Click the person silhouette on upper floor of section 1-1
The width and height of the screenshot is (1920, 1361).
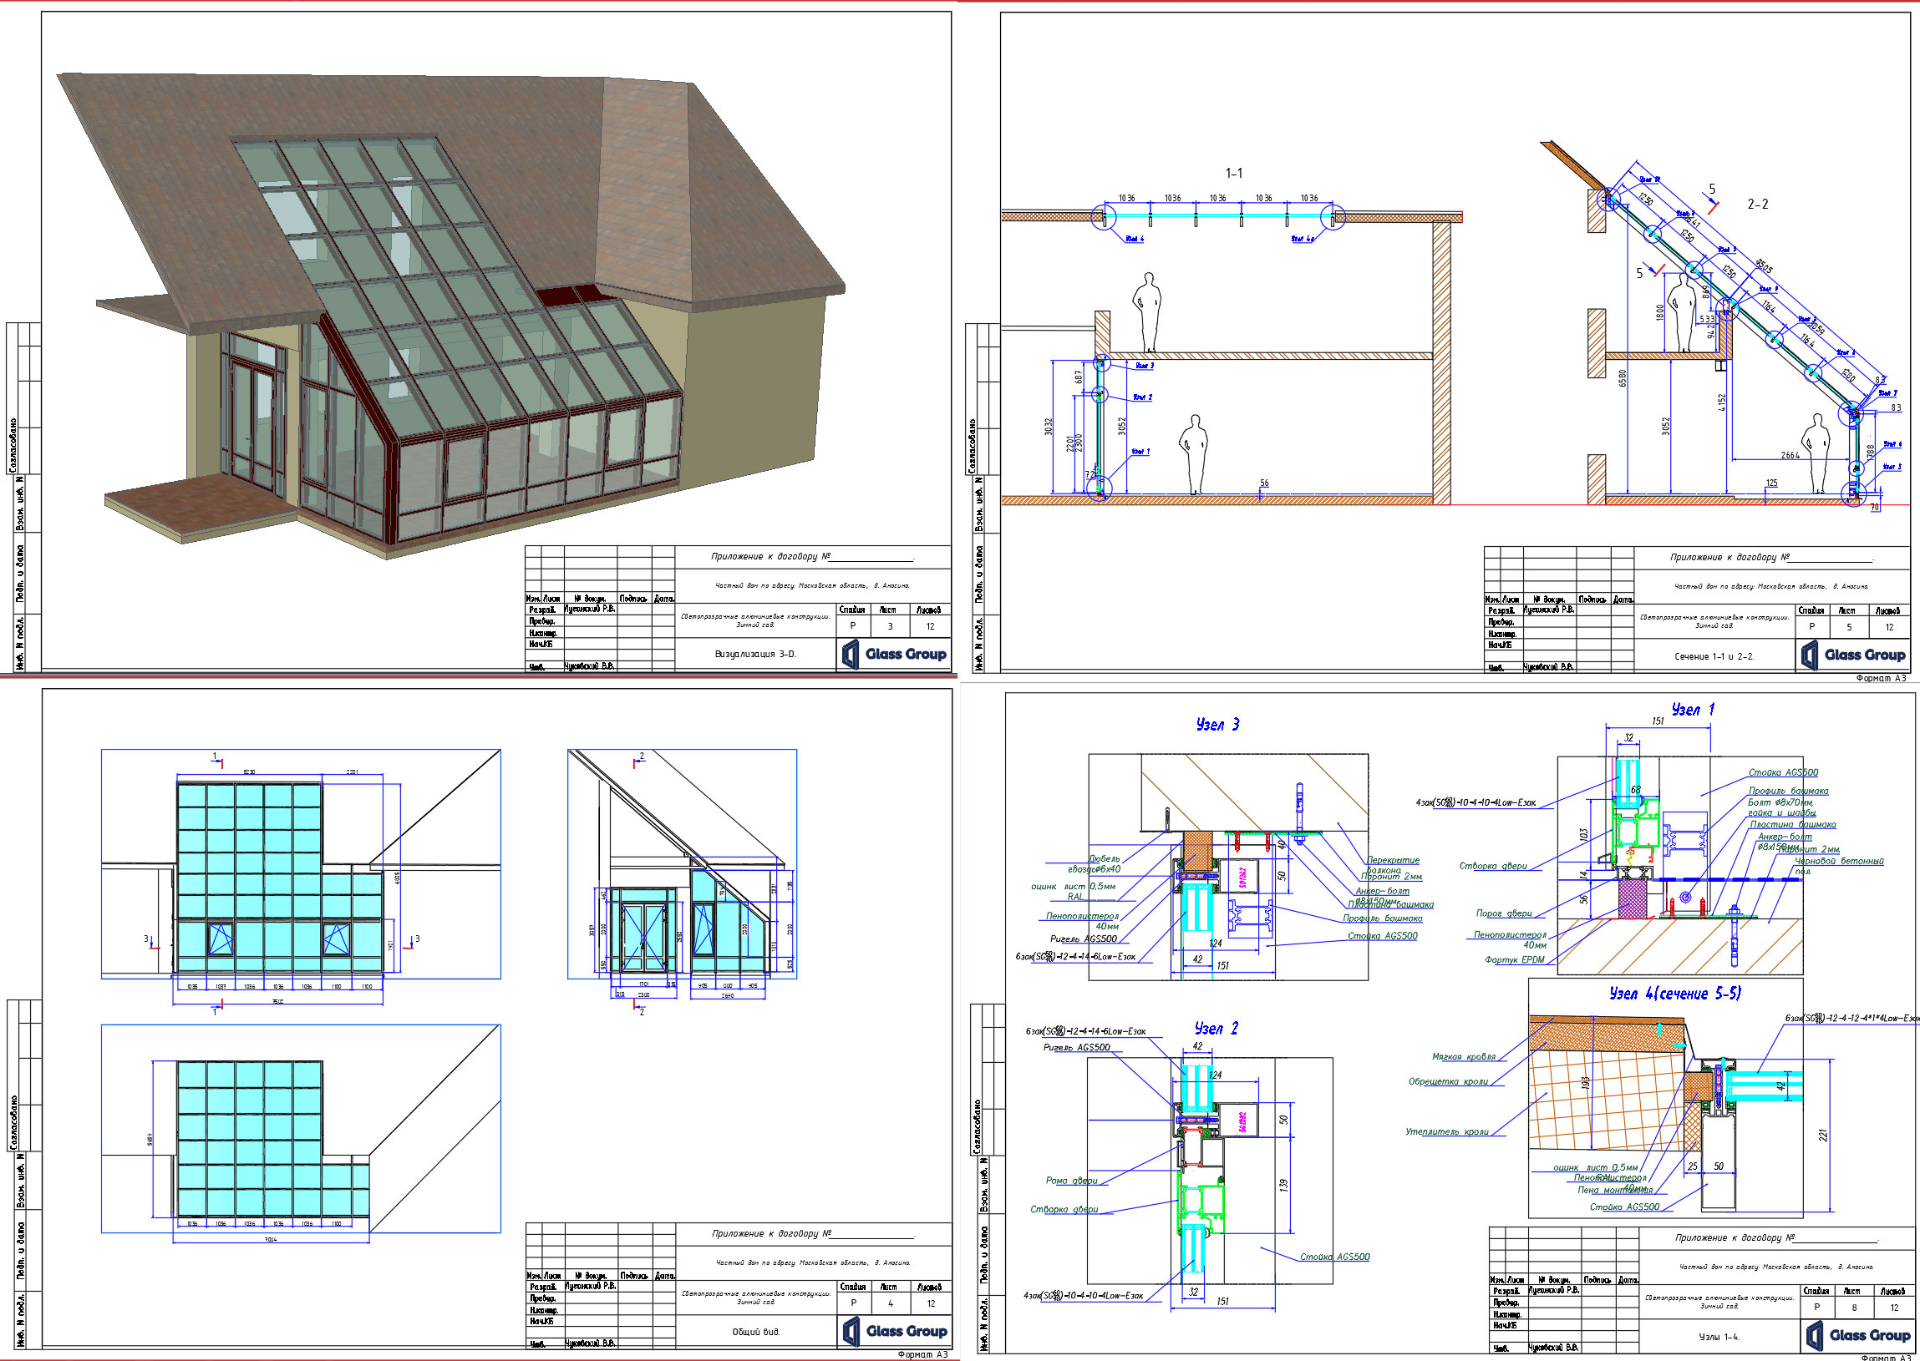click(1147, 311)
